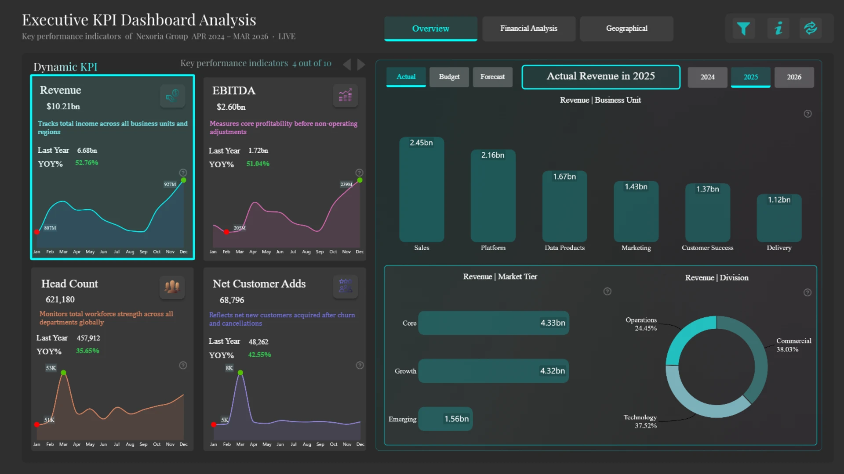Select the 2026 year toggle
The width and height of the screenshot is (844, 474).
pyautogui.click(x=793, y=77)
